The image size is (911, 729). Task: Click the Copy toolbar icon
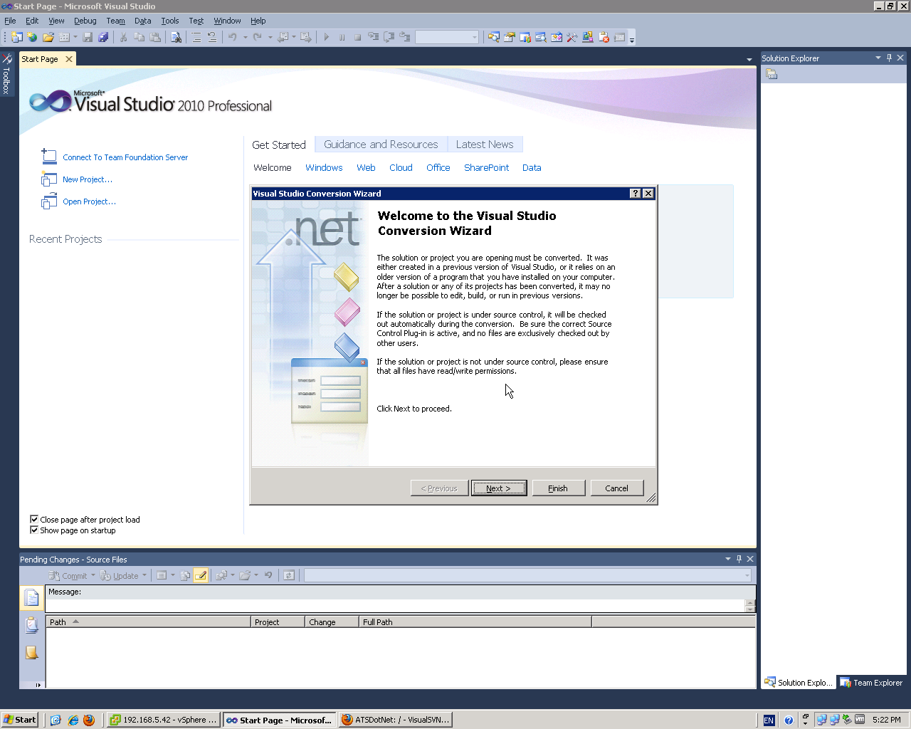tap(139, 37)
